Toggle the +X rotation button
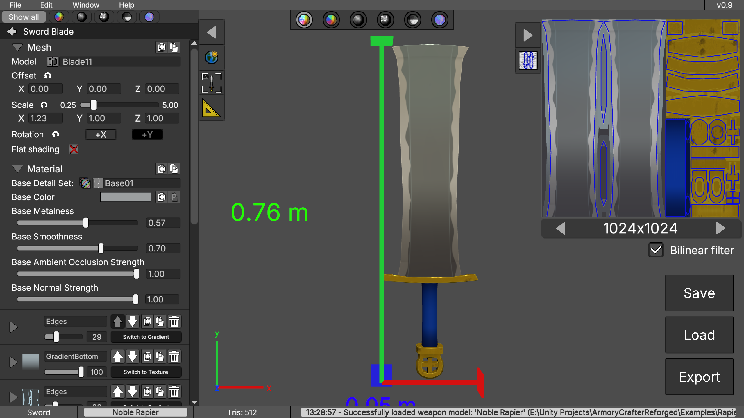Image resolution: width=744 pixels, height=418 pixels. 101,134
